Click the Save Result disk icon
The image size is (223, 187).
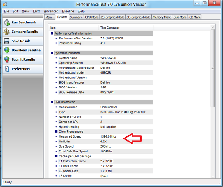coord(7,41)
